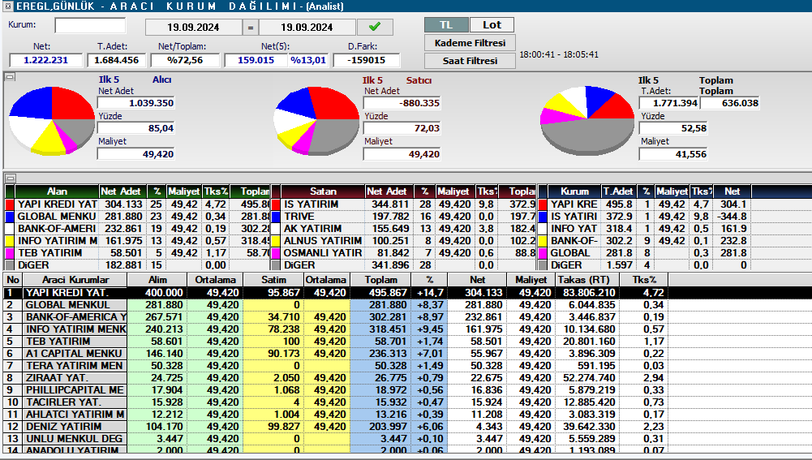Sort main table by Toplam column
This screenshot has width=812, height=460.
click(x=380, y=280)
